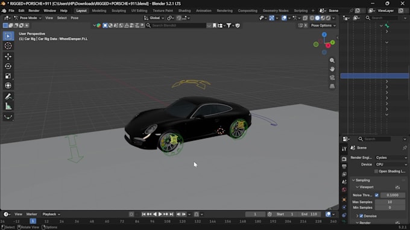This screenshot has height=230, width=410.
Task: Click the Blender logo menu icon
Action: [x=4, y=11]
